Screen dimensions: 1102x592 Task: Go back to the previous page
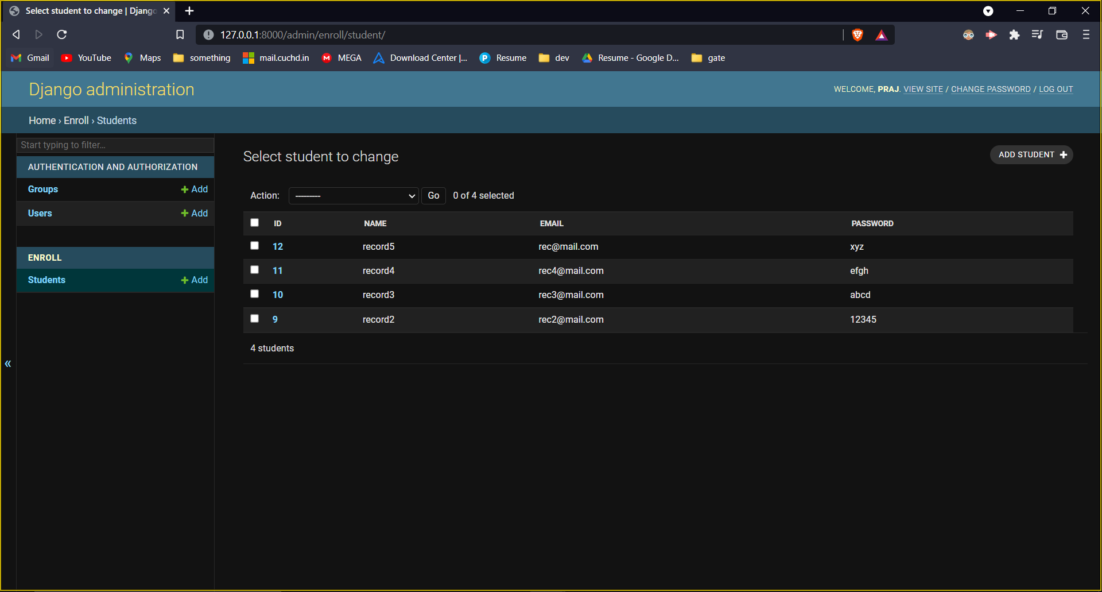(x=16, y=34)
